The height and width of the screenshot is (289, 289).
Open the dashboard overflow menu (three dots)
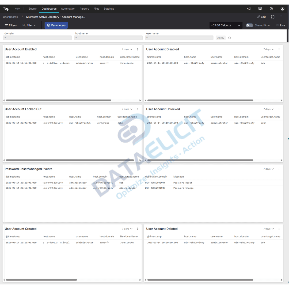(x=281, y=17)
